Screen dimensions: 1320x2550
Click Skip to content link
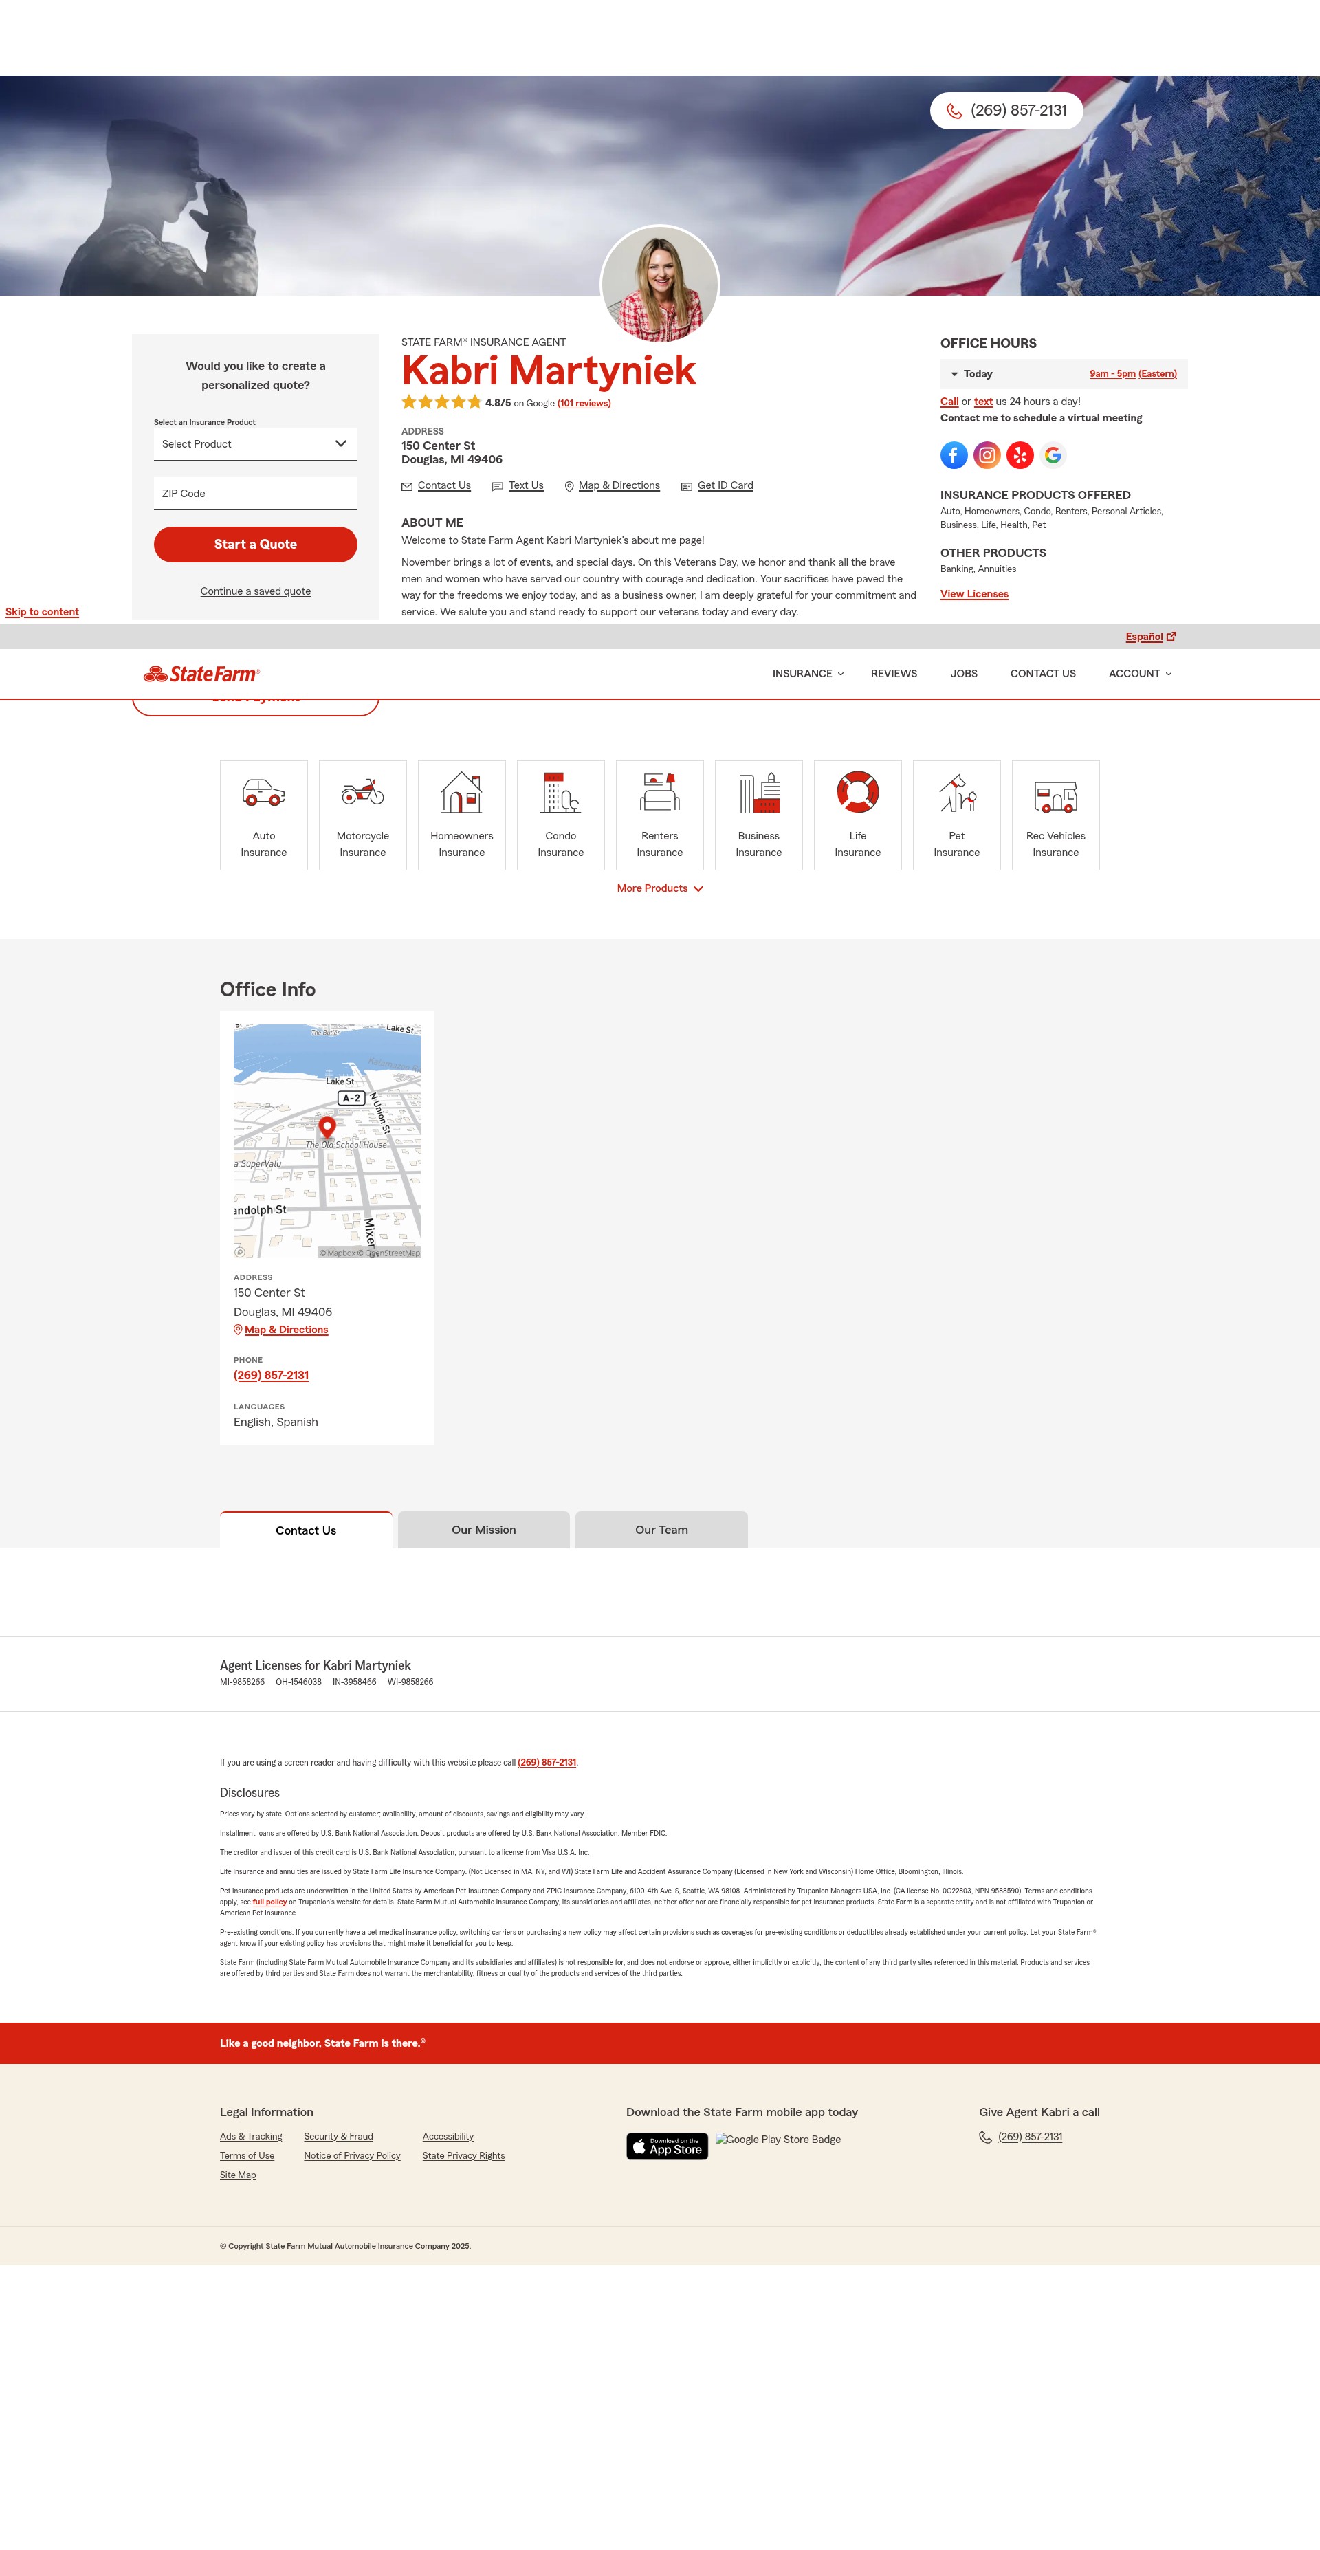click(x=41, y=612)
